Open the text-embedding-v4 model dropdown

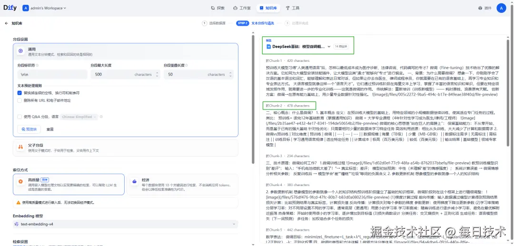point(125,224)
